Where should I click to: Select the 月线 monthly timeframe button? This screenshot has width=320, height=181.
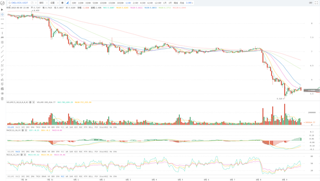(x=182, y=3)
